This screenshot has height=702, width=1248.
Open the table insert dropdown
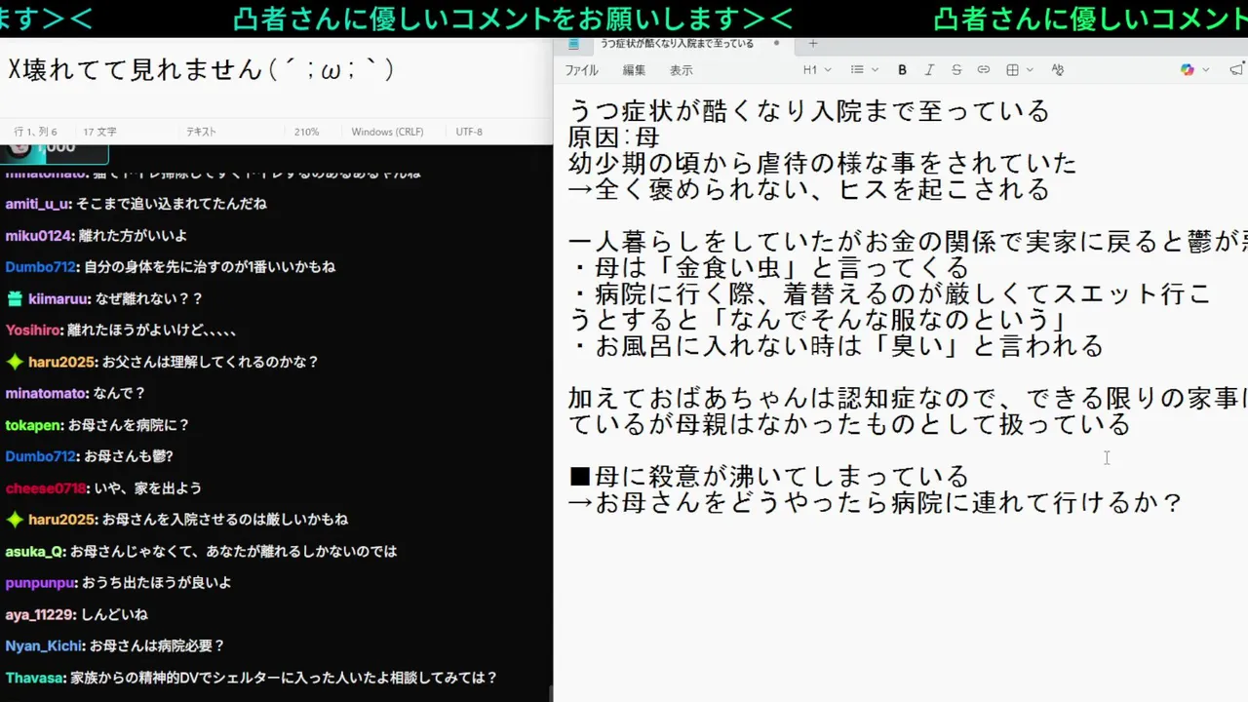[1019, 70]
